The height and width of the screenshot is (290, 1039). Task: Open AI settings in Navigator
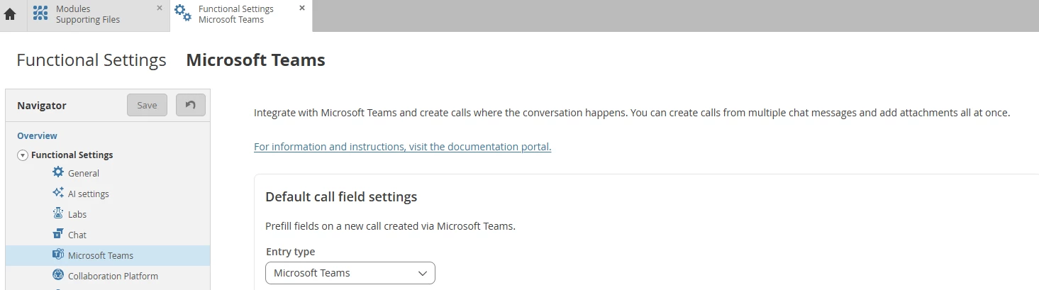[x=89, y=194]
